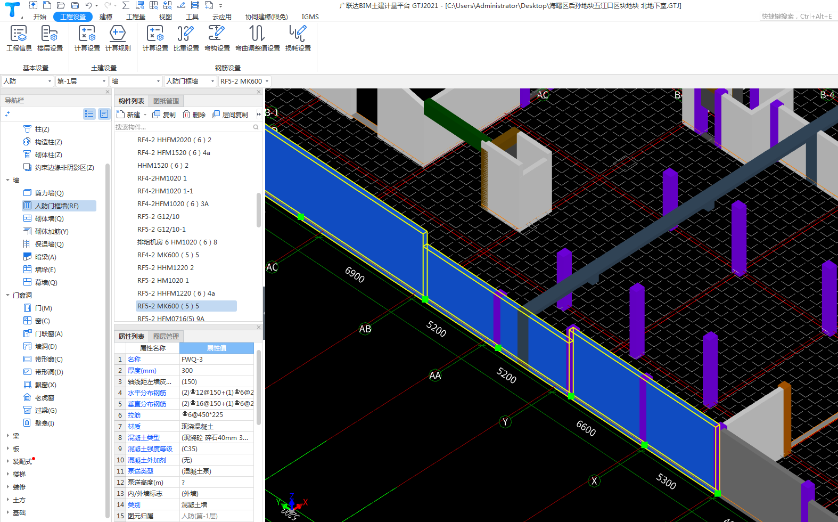Select 老虎窗 dormer item
The width and height of the screenshot is (838, 522).
tap(44, 397)
